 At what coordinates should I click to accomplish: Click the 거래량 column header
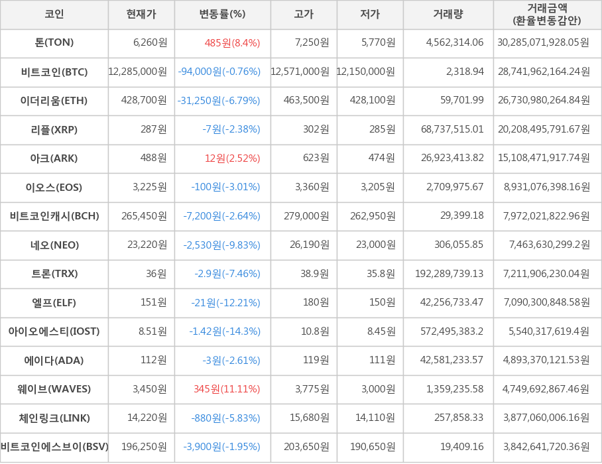tap(448, 15)
